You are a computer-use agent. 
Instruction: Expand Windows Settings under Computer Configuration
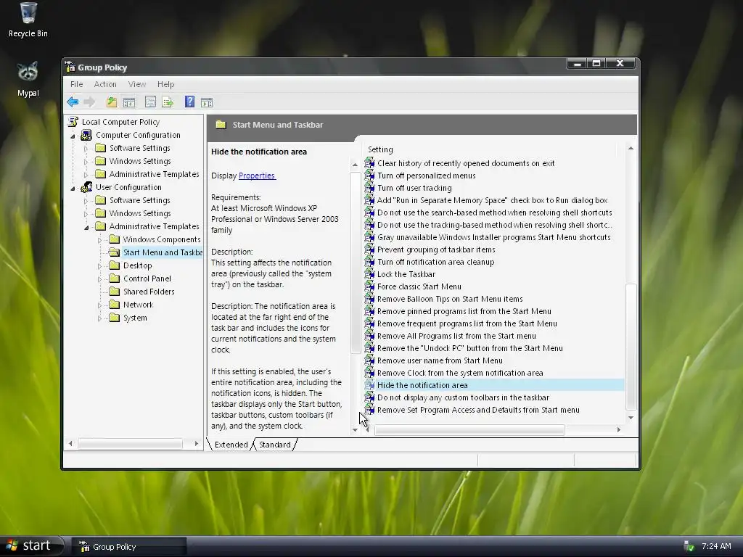coord(86,162)
